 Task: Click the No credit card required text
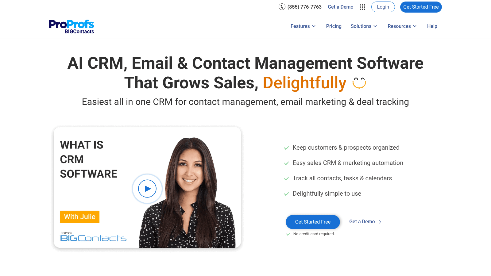314,234
